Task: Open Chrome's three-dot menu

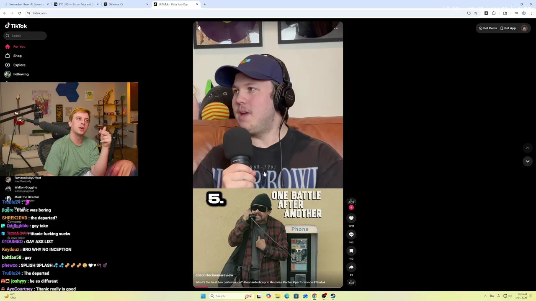Action: 531,13
